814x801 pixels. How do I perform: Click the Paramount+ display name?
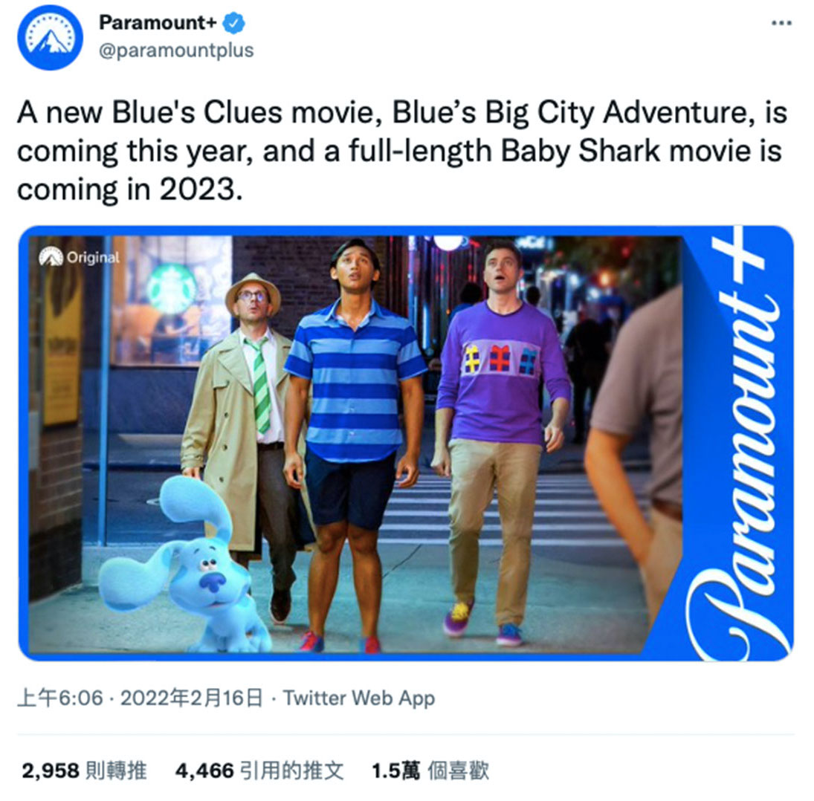pyautogui.click(x=158, y=23)
